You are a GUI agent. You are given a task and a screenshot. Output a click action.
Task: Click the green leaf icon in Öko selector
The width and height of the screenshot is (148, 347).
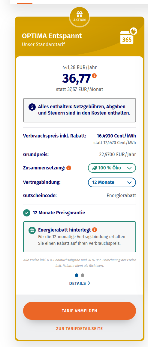(x=95, y=168)
